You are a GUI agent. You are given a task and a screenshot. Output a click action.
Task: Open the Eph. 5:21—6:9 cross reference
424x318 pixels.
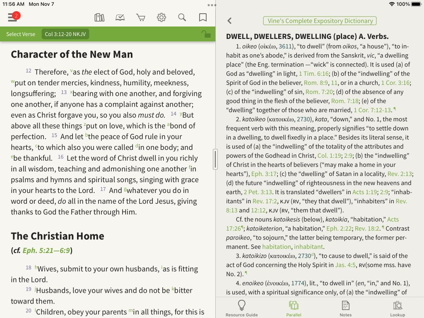click(46, 251)
